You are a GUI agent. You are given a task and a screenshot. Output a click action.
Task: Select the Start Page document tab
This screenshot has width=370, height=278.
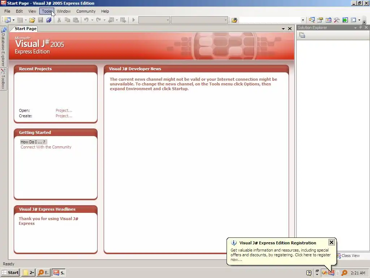26,29
